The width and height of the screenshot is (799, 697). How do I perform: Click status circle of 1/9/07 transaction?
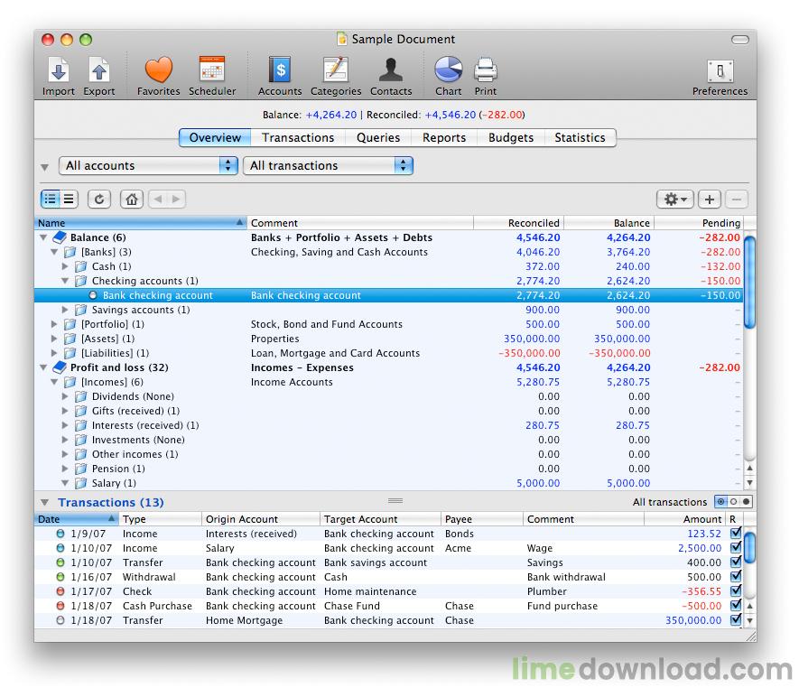coord(60,534)
